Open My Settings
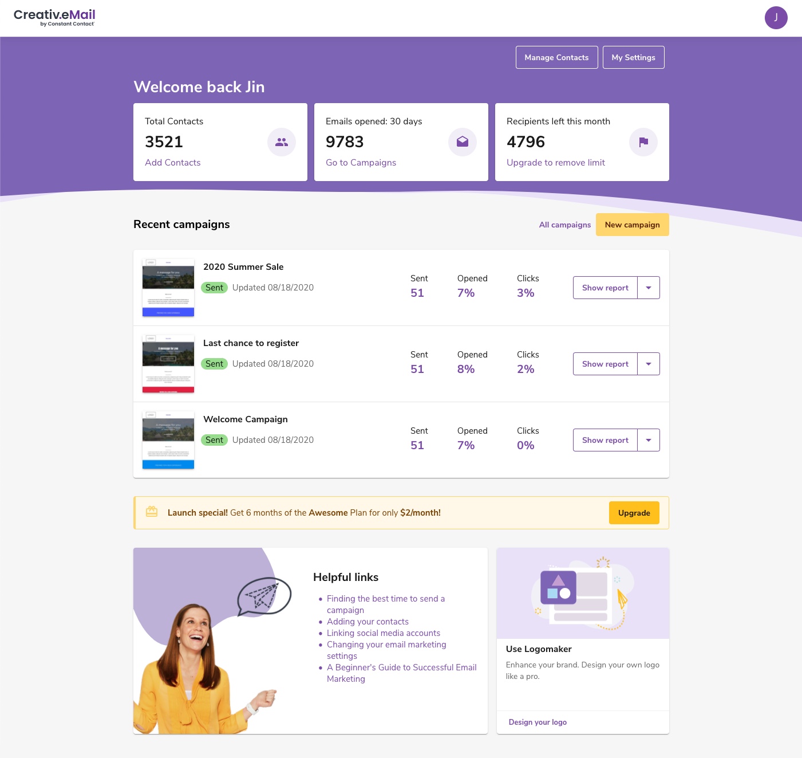Image resolution: width=802 pixels, height=758 pixels. (633, 57)
